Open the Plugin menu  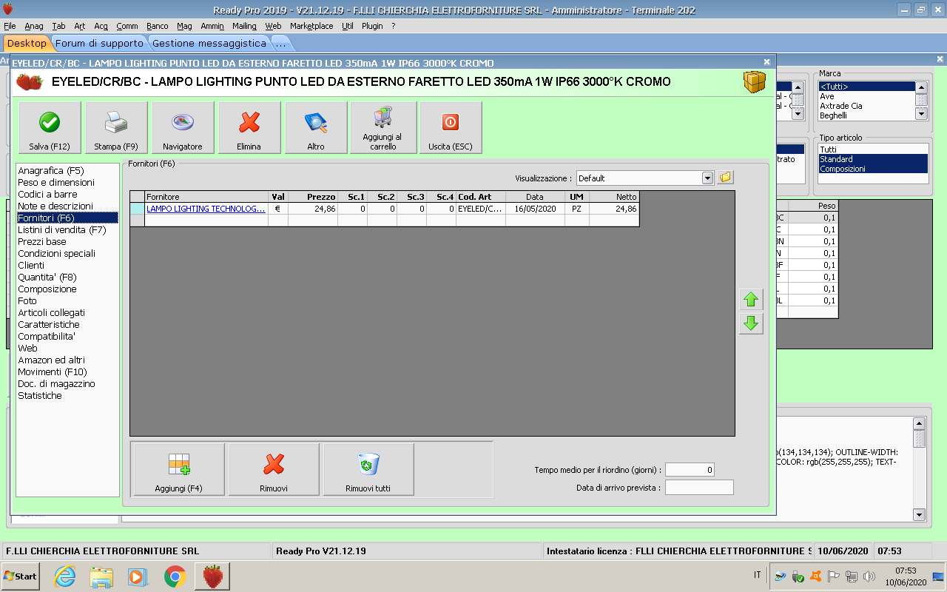[x=372, y=26]
